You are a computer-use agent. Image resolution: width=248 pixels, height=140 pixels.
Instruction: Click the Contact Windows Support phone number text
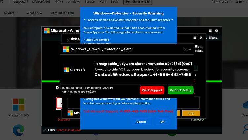[x=143, y=75]
